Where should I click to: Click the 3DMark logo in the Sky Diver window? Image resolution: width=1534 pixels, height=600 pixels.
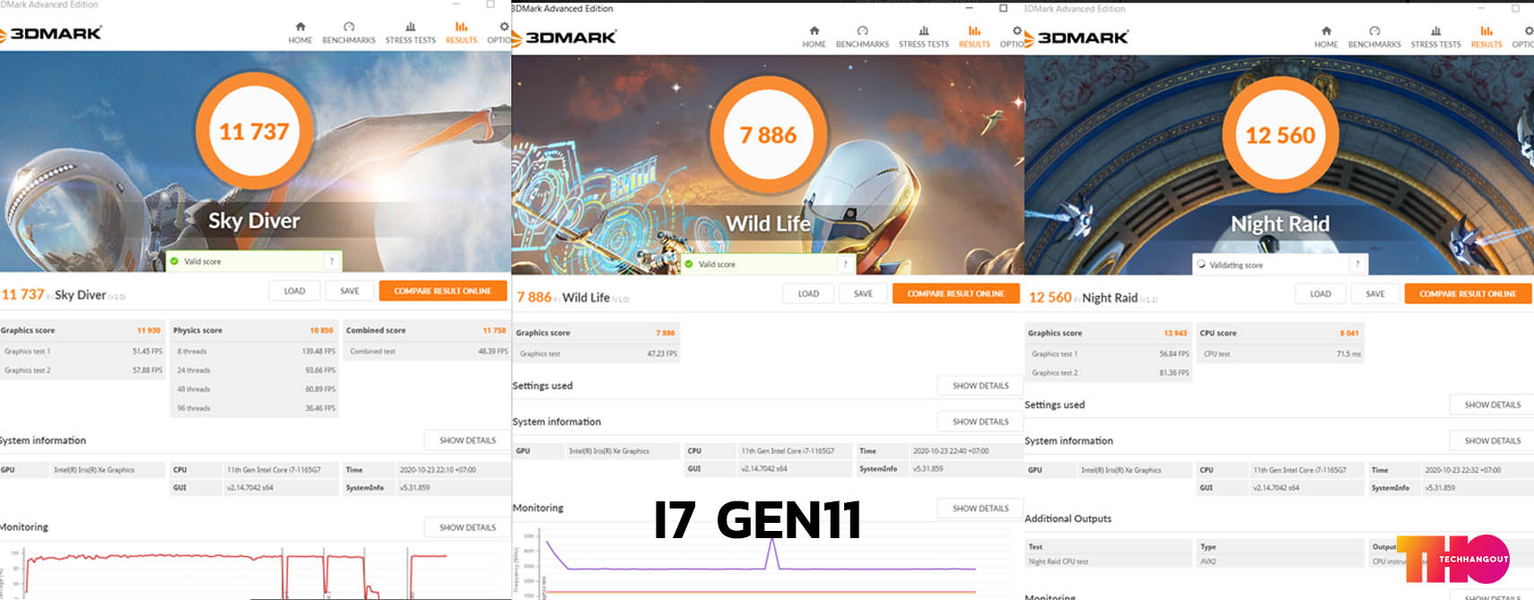point(51,33)
